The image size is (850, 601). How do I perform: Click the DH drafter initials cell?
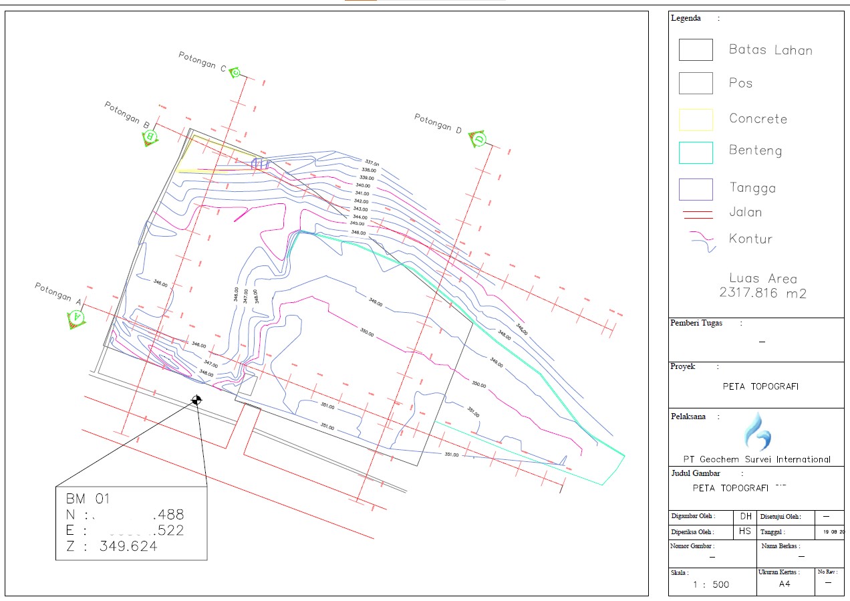coord(745,516)
